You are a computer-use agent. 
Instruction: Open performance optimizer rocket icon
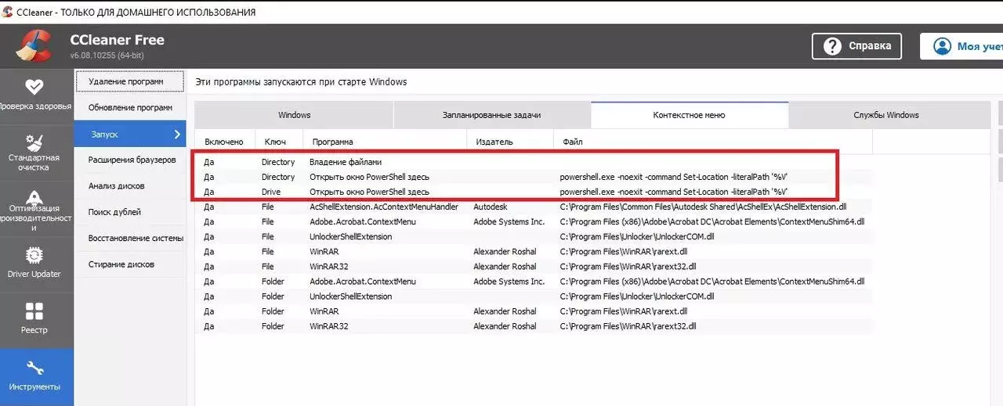(x=34, y=197)
